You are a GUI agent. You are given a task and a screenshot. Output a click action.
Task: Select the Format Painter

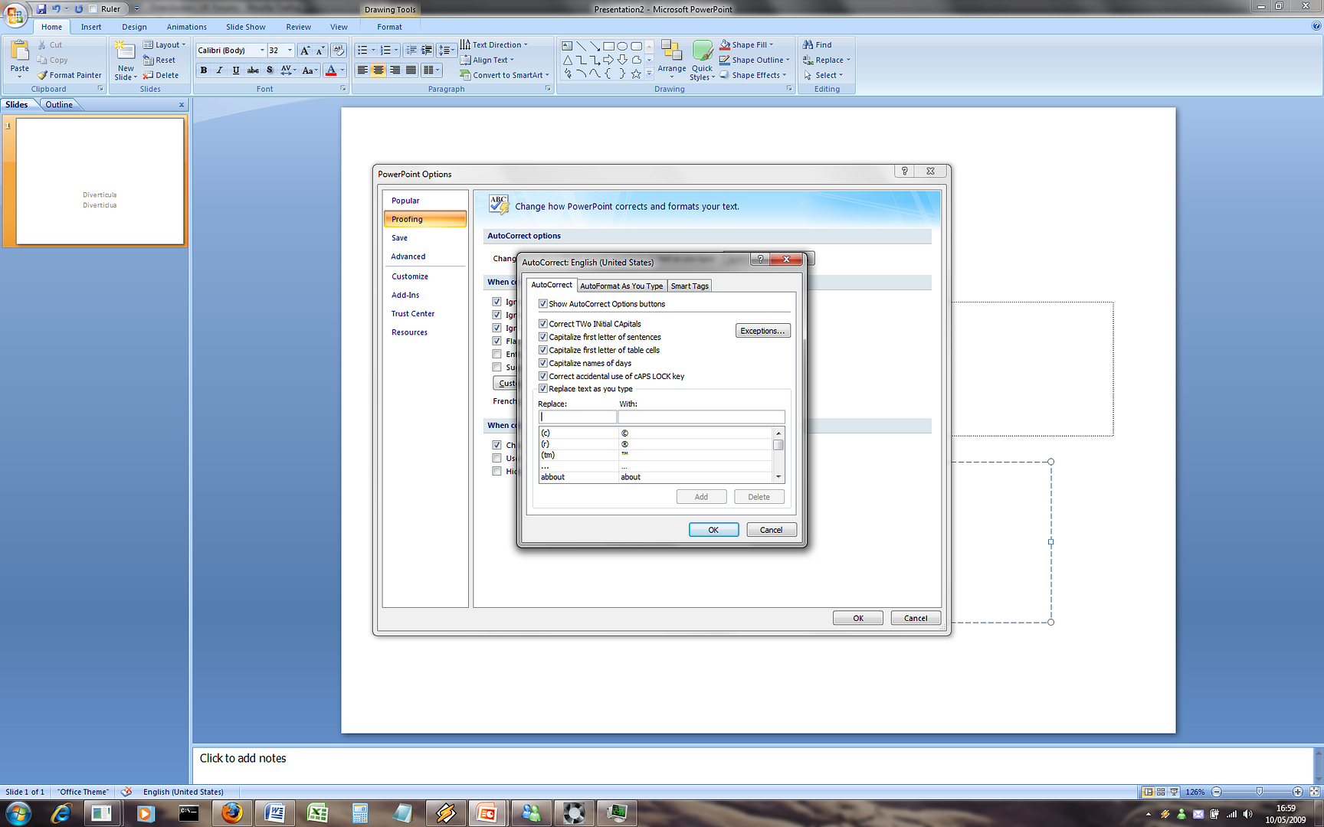(x=69, y=75)
